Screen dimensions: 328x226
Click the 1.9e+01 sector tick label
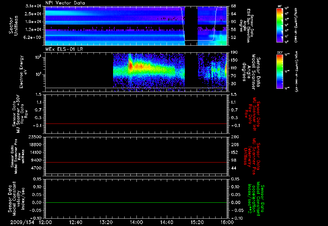(x=33, y=22)
